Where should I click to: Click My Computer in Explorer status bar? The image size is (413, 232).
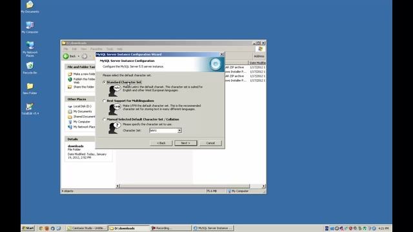coord(238,191)
